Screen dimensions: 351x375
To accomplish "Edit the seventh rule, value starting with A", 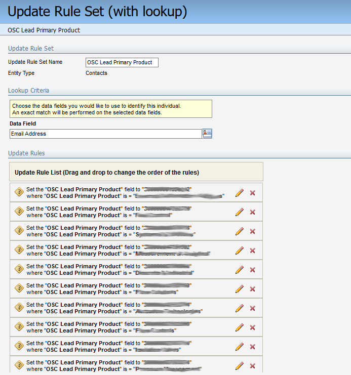I will [x=240, y=308].
